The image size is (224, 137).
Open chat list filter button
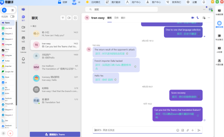63,18
